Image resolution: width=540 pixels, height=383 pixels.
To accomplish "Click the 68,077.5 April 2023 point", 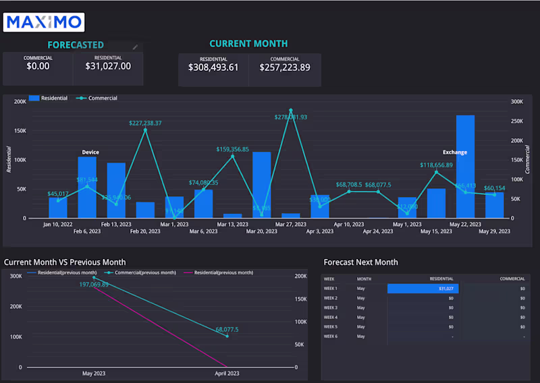I will pyautogui.click(x=227, y=336).
